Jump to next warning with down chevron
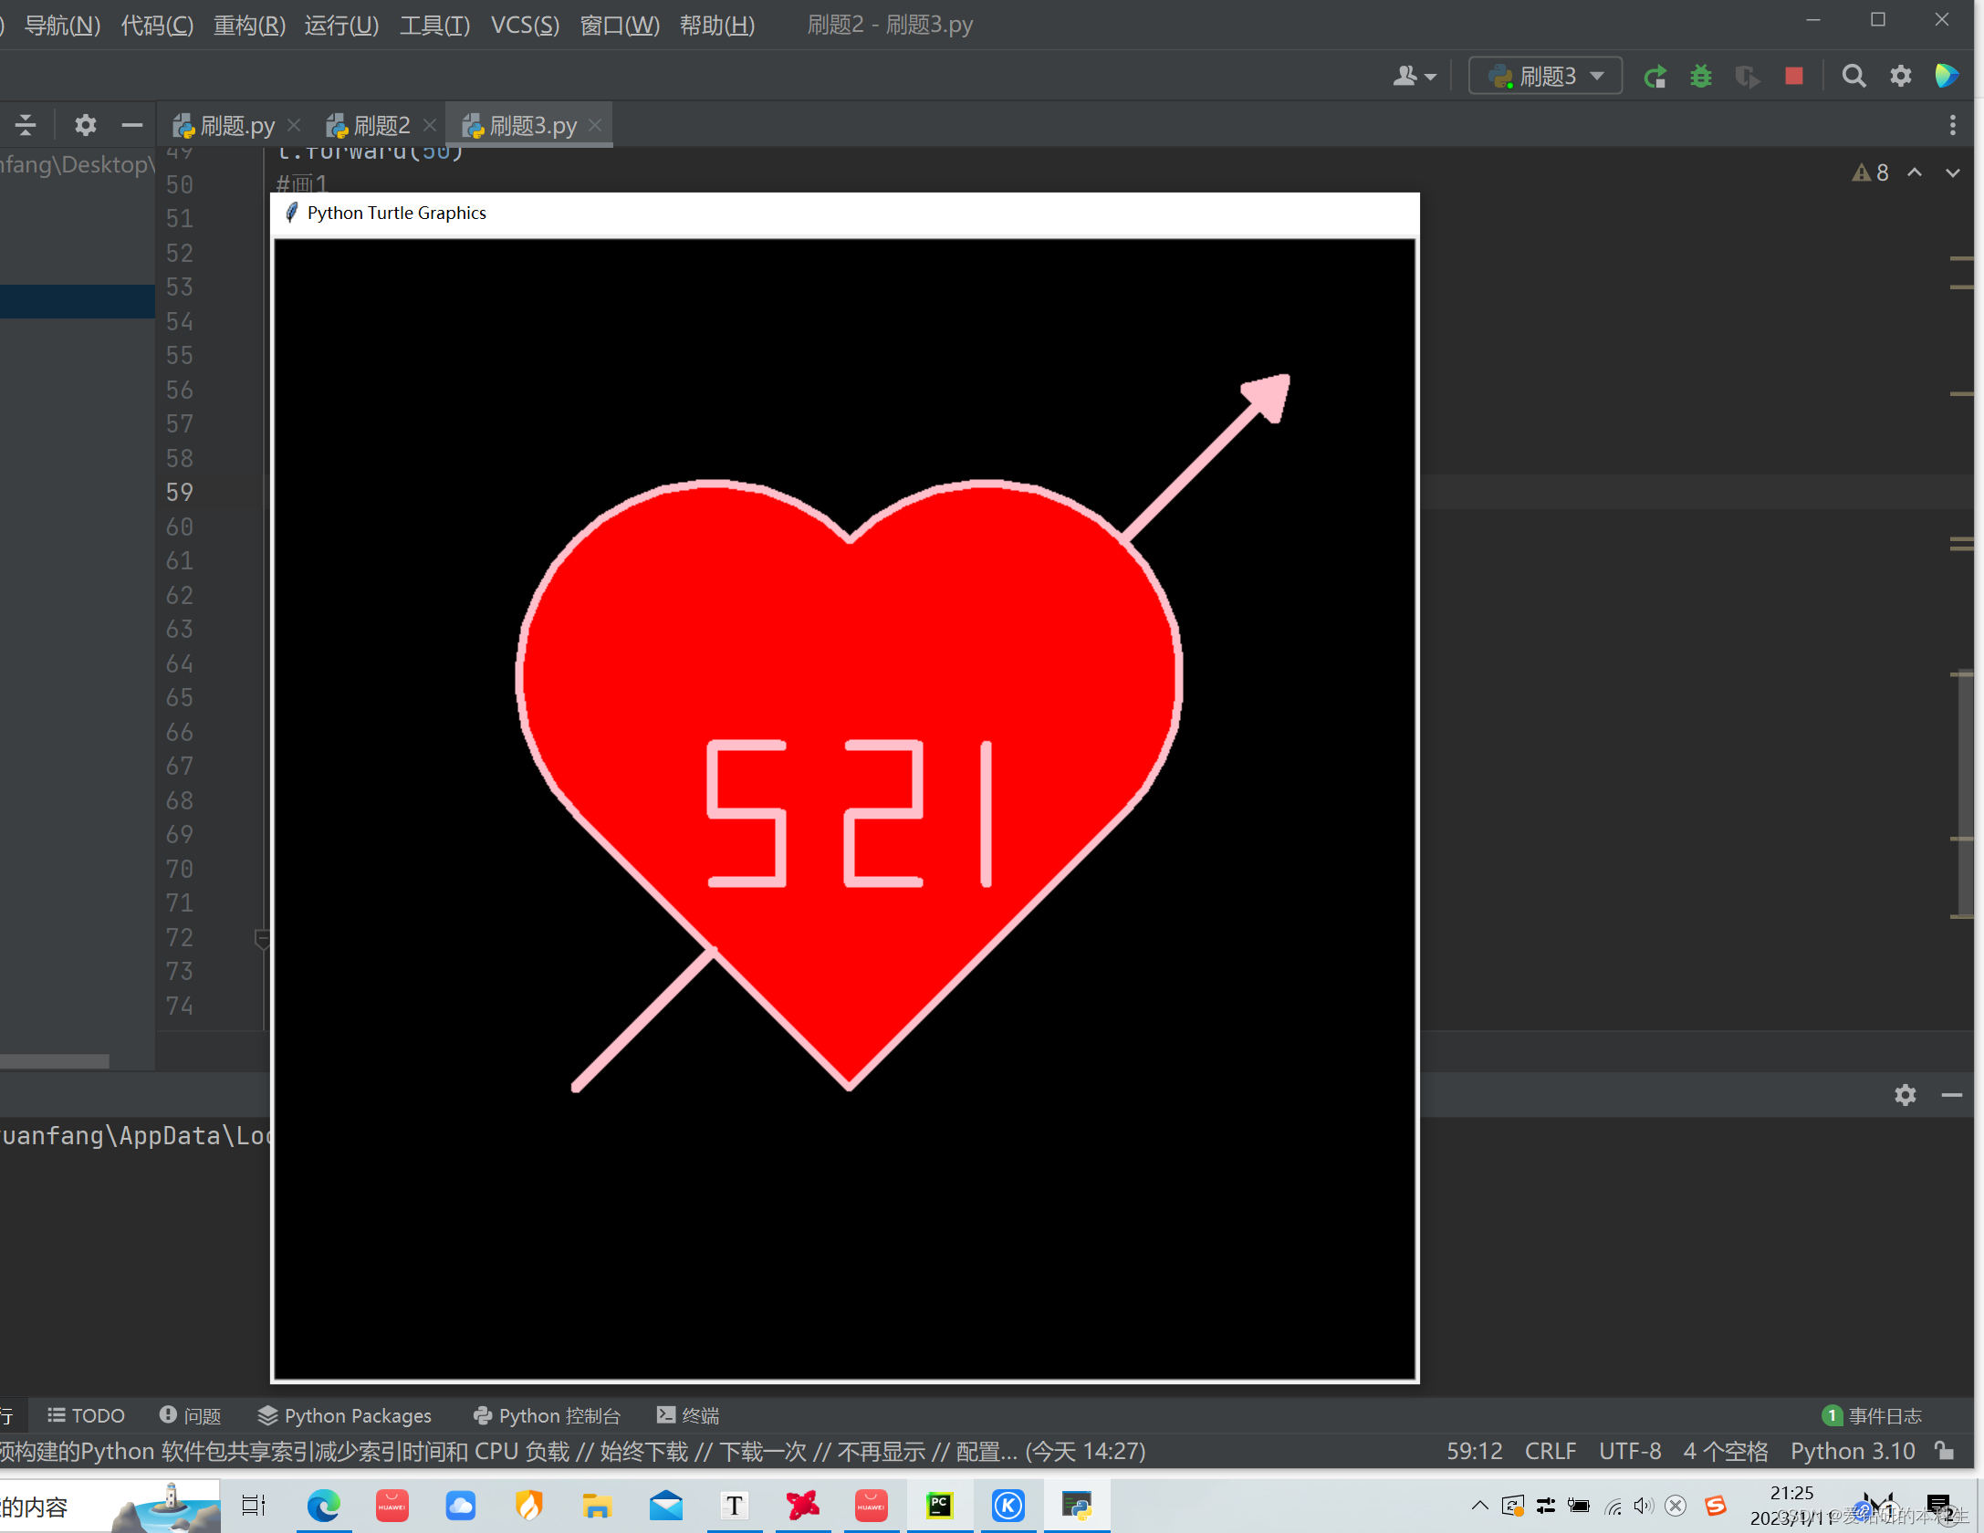The image size is (1984, 1533). (x=1951, y=172)
